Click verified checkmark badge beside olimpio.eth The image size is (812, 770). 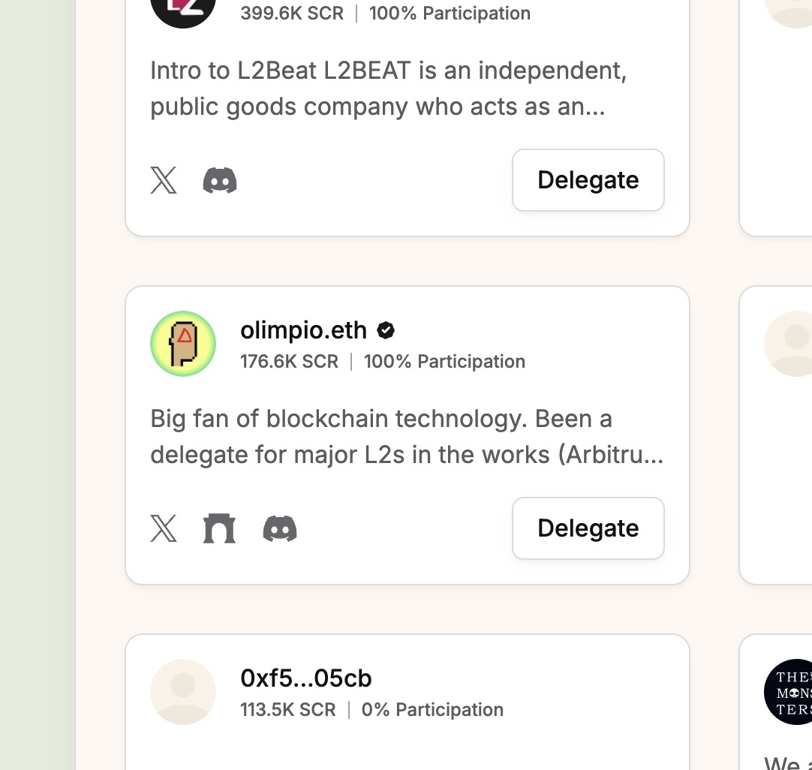386,330
